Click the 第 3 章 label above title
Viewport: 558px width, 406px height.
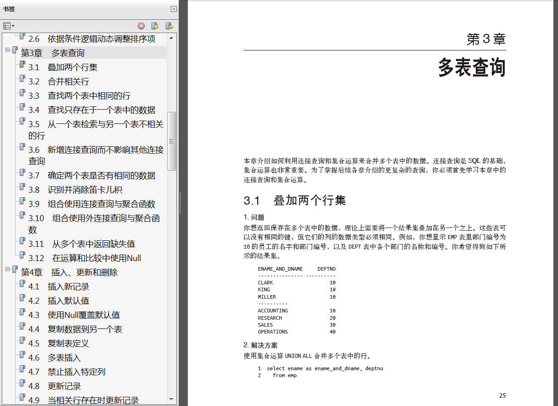click(x=486, y=39)
